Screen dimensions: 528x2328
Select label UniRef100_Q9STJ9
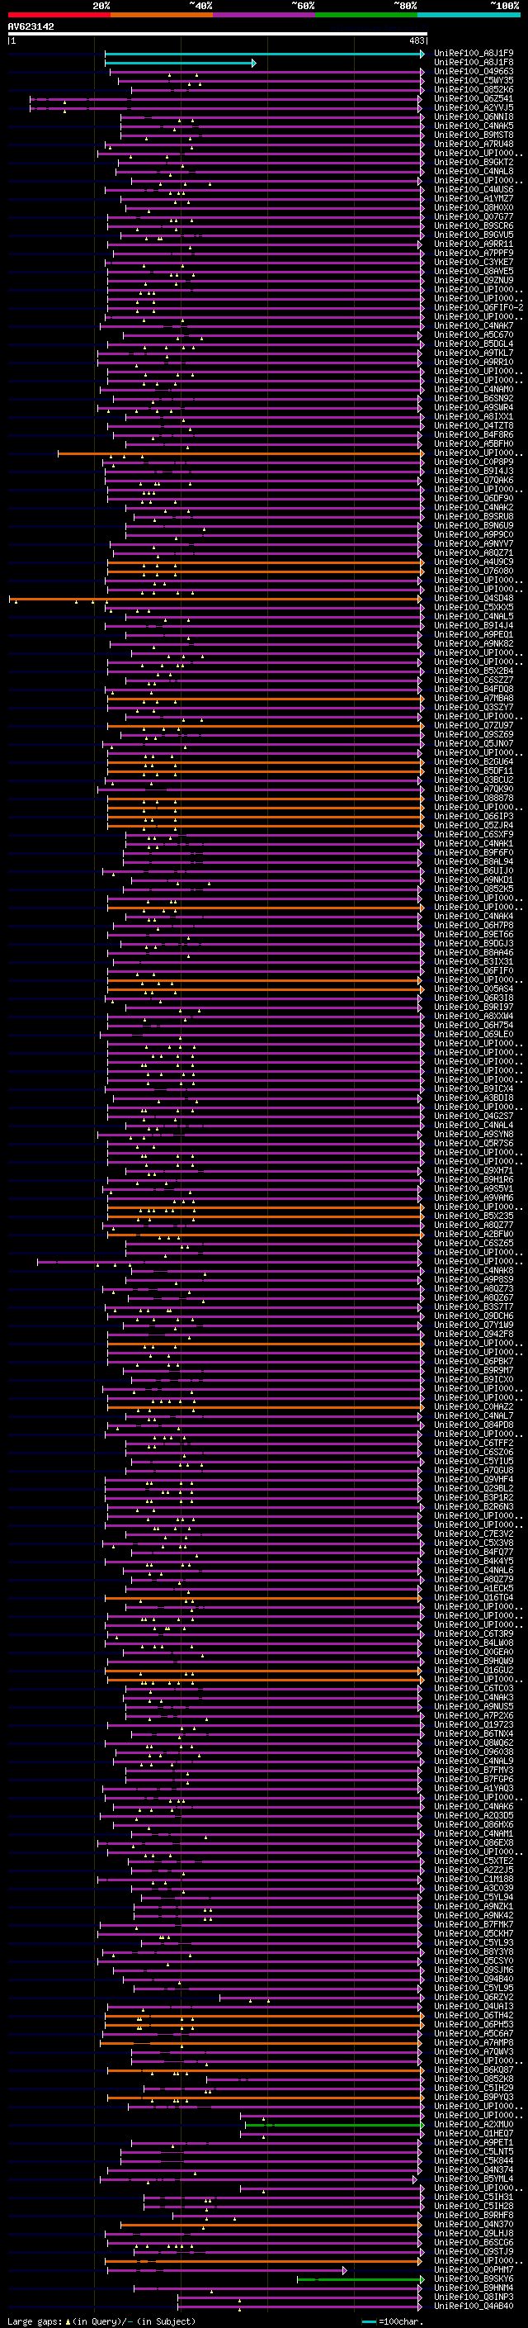click(x=474, y=2251)
